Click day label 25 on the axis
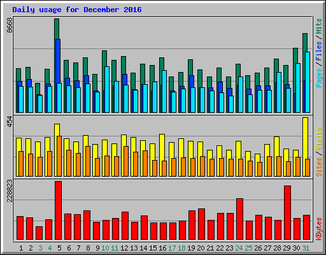The image size is (326, 255). tap(248, 248)
